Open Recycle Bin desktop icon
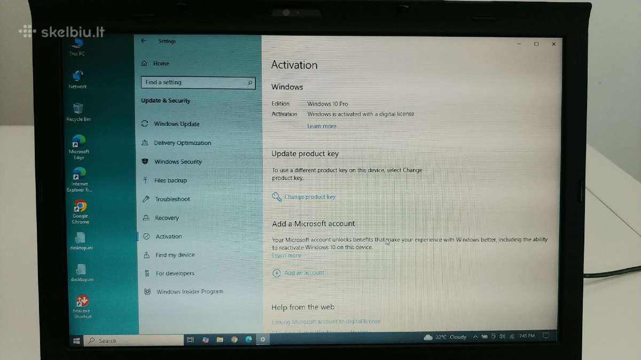This screenshot has width=641, height=360. [78, 112]
